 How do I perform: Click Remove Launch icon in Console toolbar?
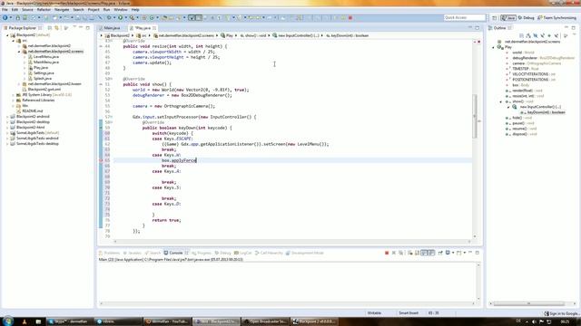tap(394, 253)
